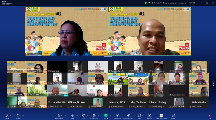Start screen sharing with green Share button
The height and width of the screenshot is (120, 216).
pos(106,116)
